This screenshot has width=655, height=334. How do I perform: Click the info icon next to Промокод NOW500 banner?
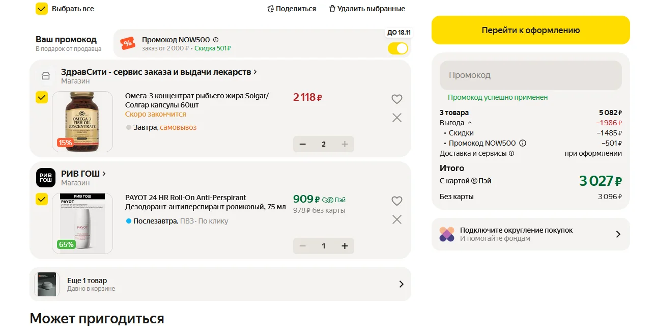click(216, 40)
